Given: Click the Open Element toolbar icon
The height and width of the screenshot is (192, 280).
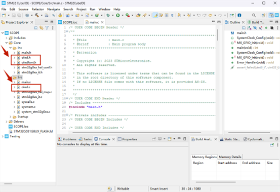Looking at the screenshot, I should tap(138, 15).
